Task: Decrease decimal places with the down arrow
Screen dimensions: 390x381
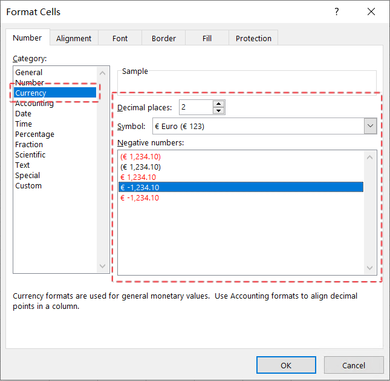Action: (219, 110)
